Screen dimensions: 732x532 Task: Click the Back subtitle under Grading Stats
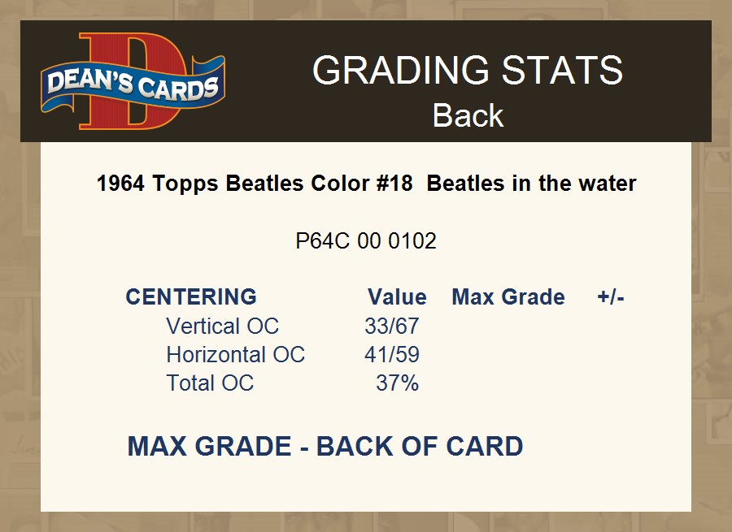pos(468,115)
